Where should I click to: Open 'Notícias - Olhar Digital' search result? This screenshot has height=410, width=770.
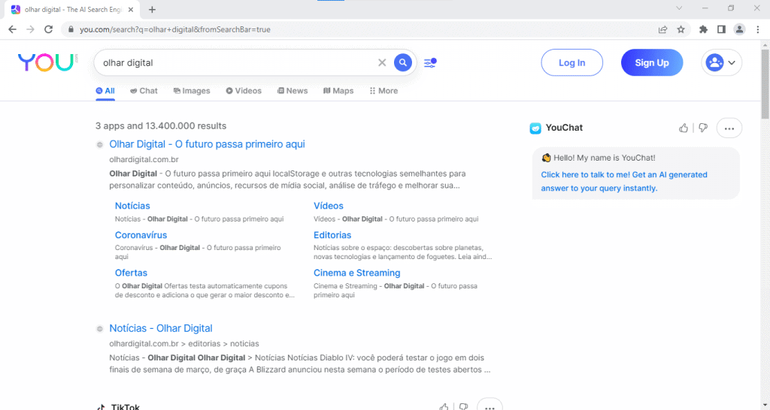[161, 328]
